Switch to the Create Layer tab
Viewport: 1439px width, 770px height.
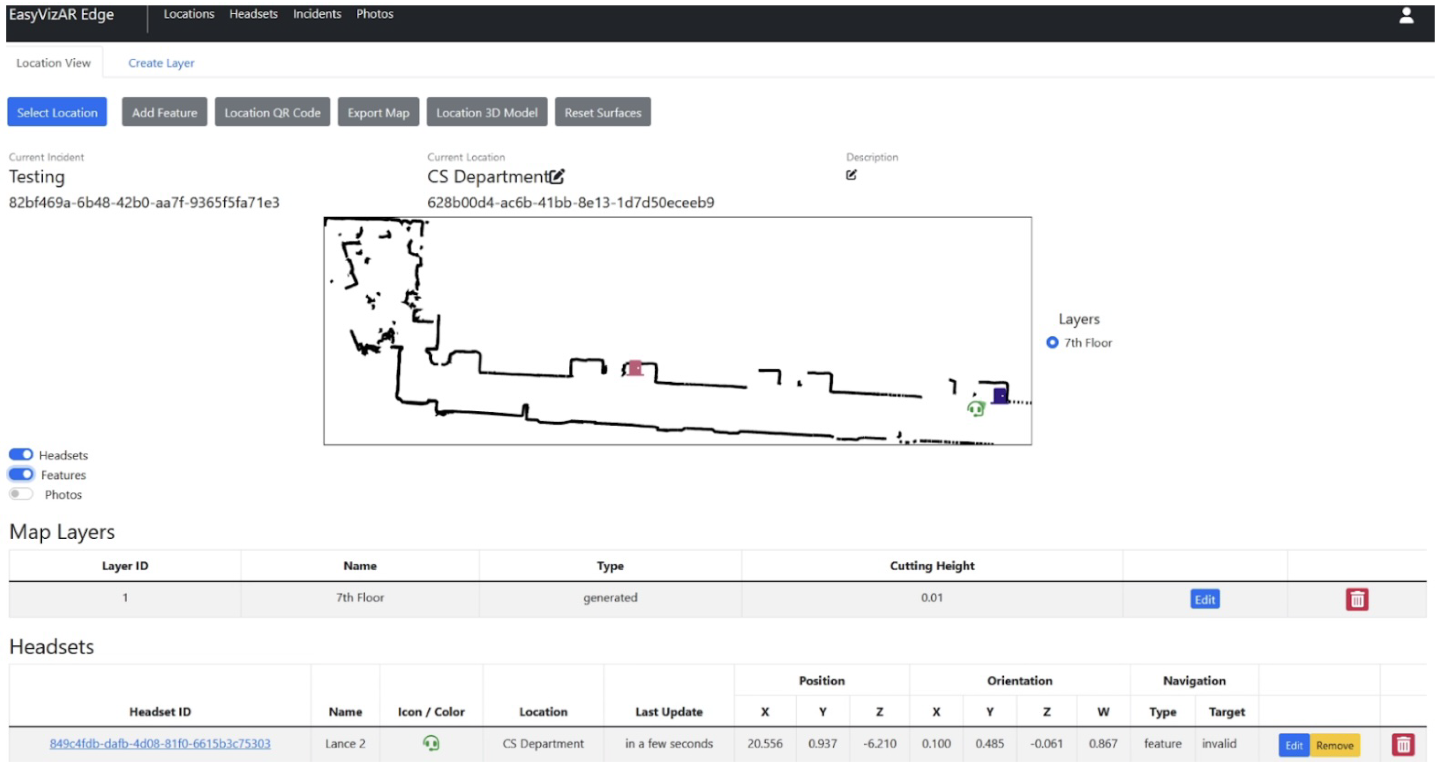(x=161, y=63)
